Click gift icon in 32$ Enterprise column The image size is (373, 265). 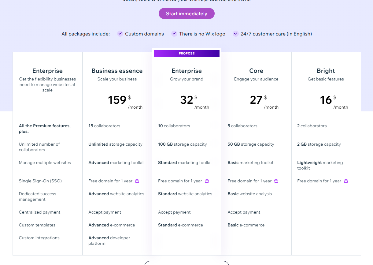pos(207,181)
